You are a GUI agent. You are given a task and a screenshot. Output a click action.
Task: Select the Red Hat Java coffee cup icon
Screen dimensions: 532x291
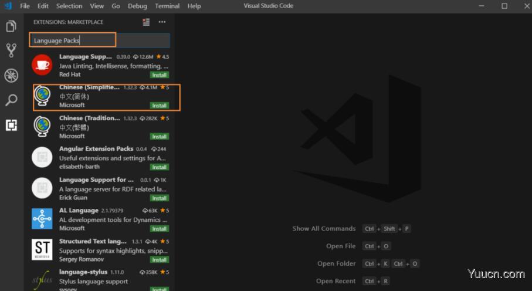pyautogui.click(x=42, y=65)
